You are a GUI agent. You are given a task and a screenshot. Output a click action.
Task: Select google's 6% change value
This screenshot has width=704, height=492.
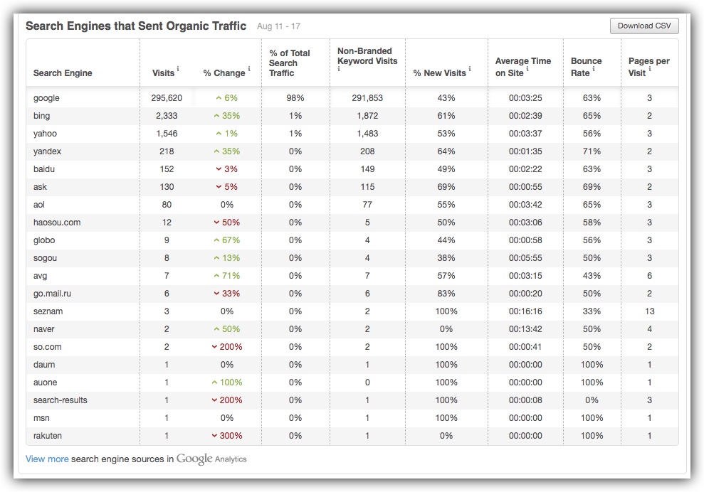[x=227, y=98]
